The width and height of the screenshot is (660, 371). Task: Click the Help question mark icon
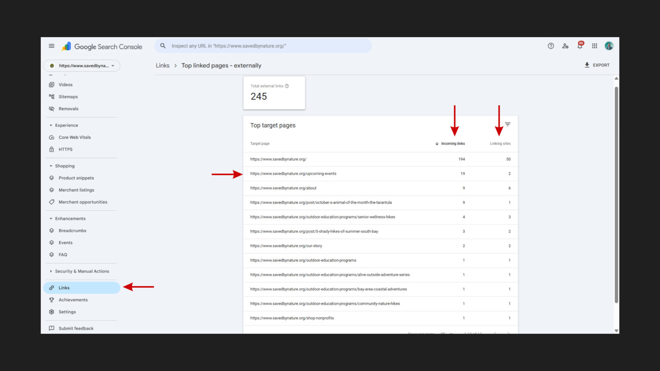(551, 46)
